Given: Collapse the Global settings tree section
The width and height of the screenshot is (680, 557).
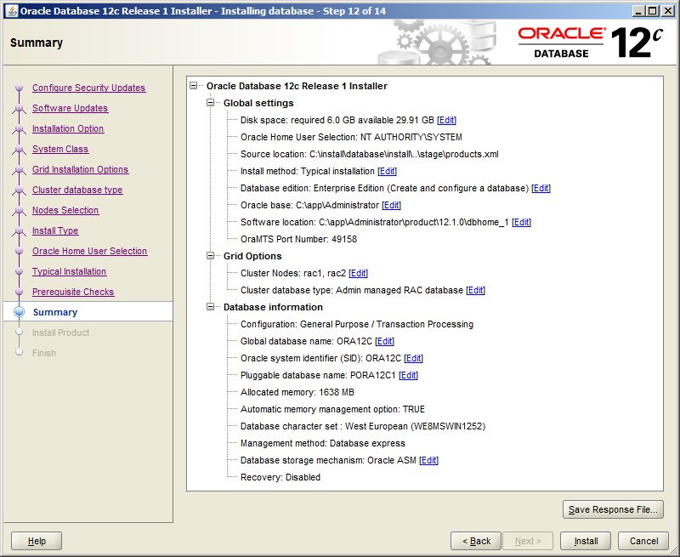Looking at the screenshot, I should 211,103.
